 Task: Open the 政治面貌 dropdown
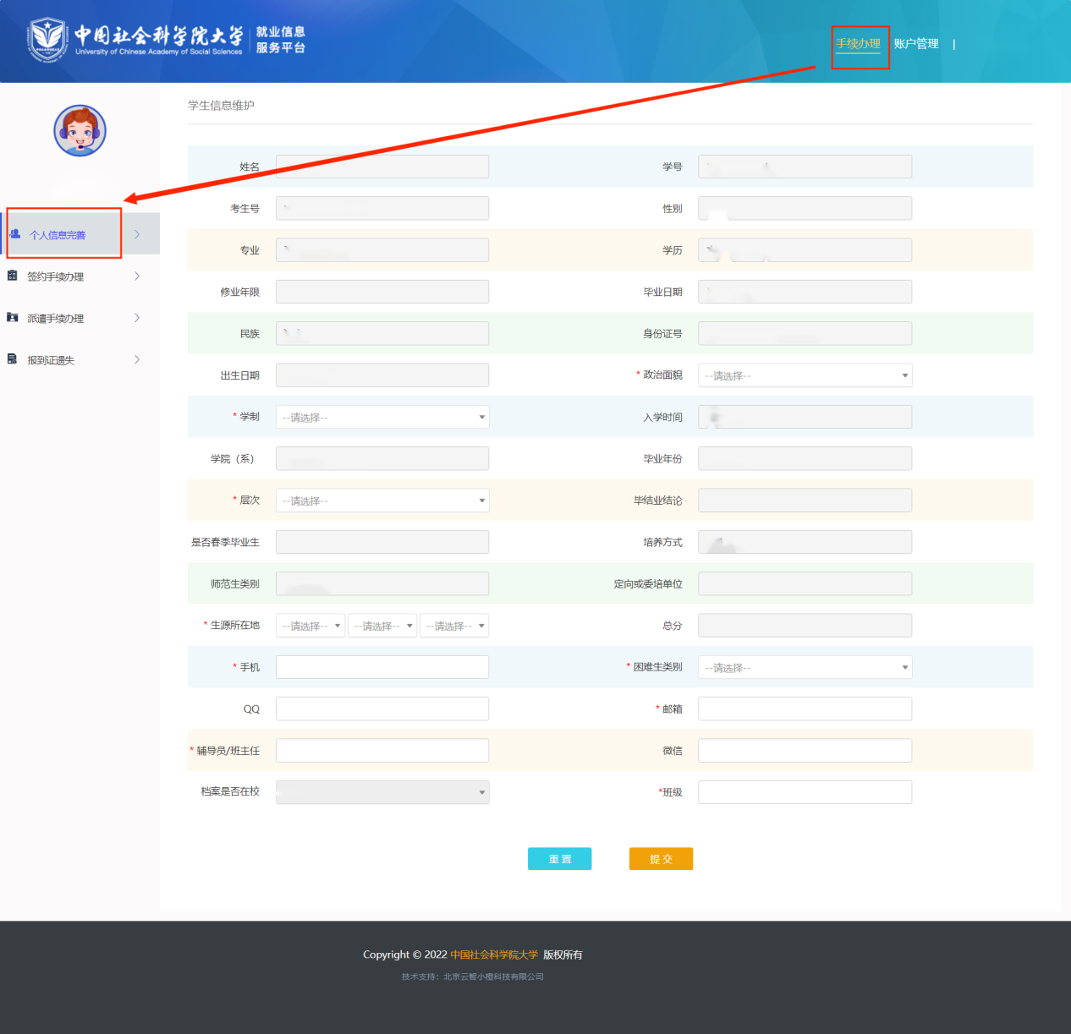click(805, 375)
